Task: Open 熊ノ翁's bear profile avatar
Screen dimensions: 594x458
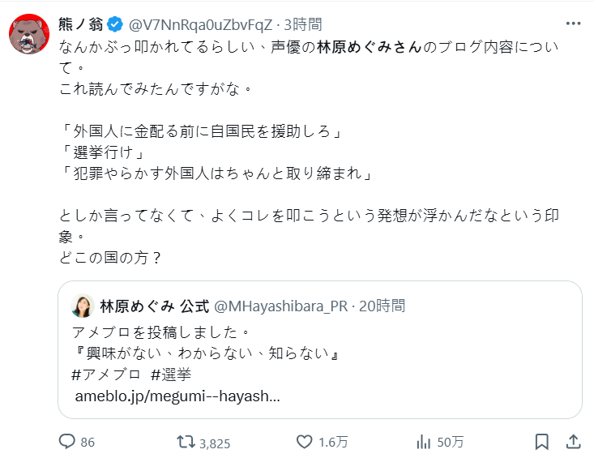Action: 29,33
